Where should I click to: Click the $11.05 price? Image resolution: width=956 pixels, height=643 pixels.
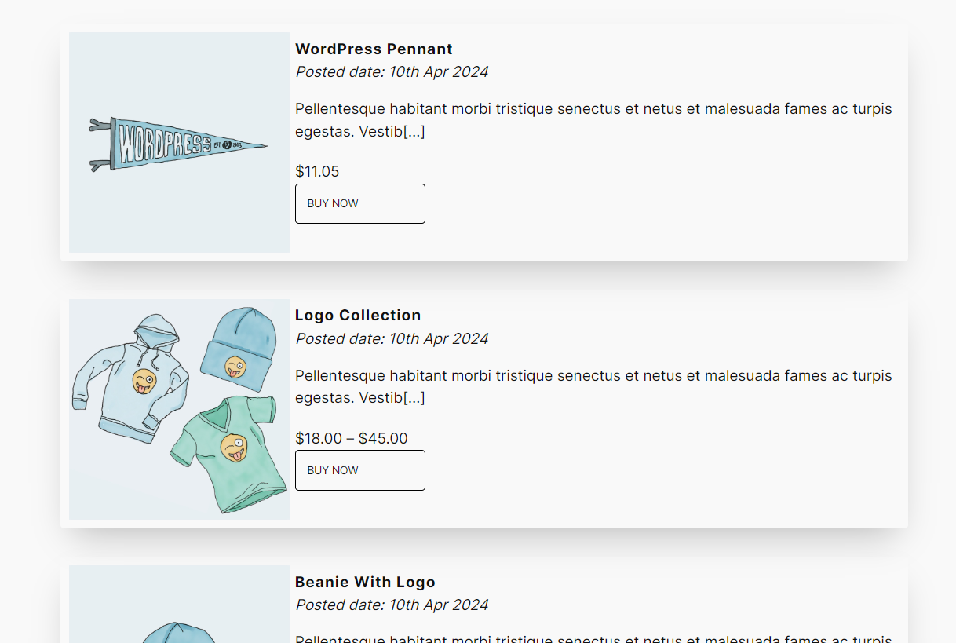click(x=317, y=171)
